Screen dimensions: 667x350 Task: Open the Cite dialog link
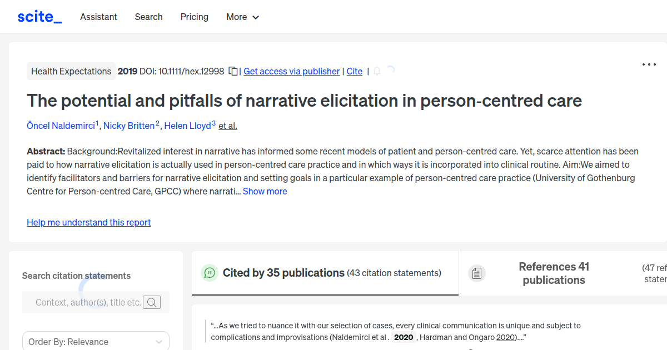354,71
